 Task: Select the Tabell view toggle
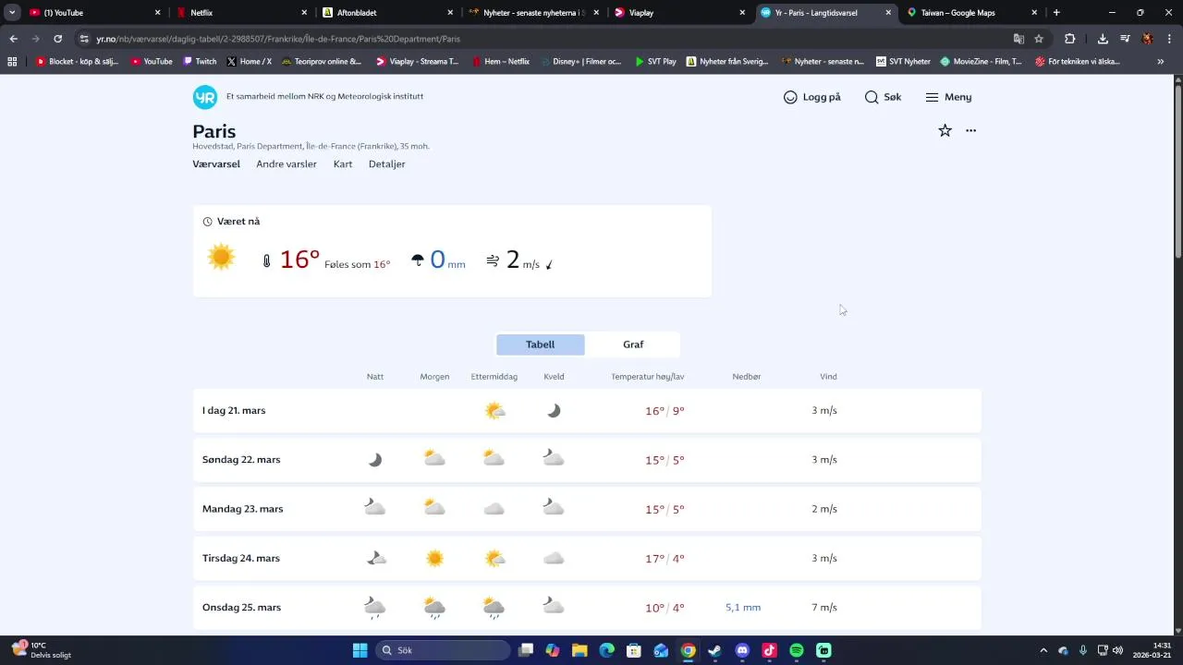540,345
